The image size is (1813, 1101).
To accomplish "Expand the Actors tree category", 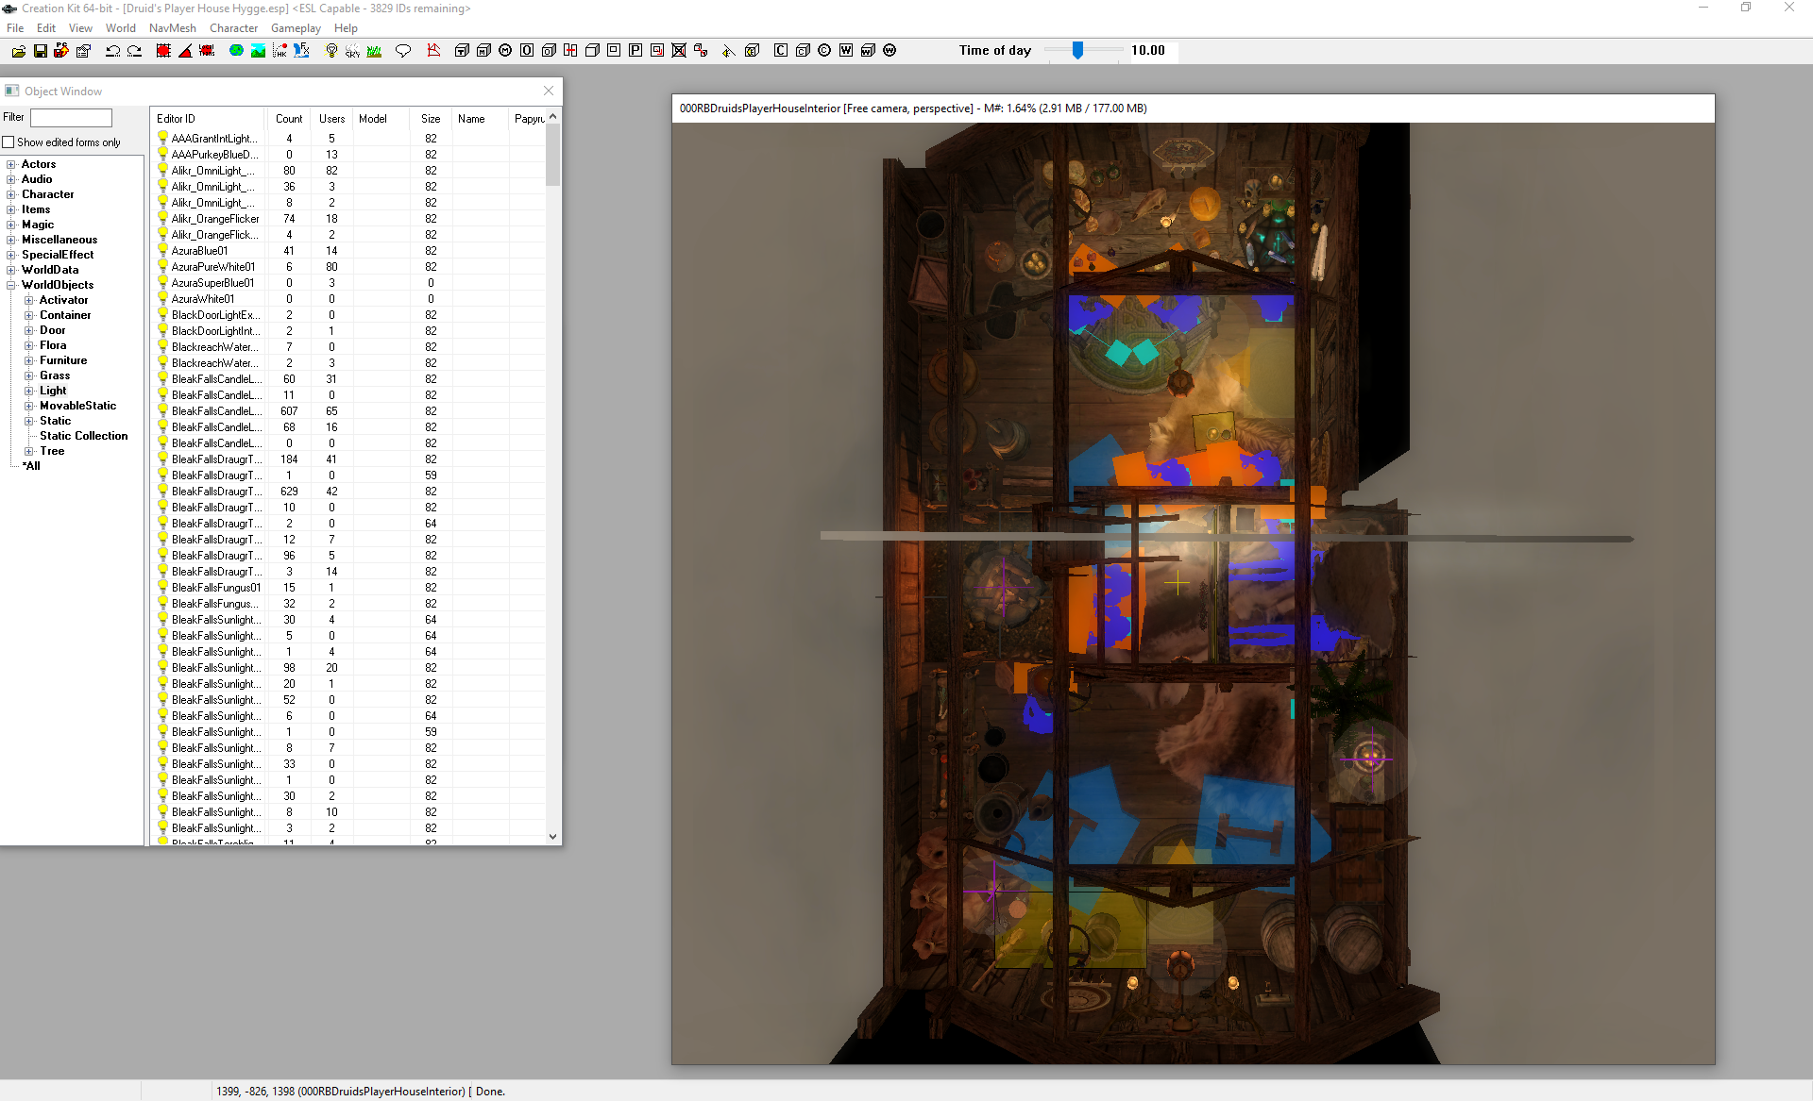I will pos(11,164).
